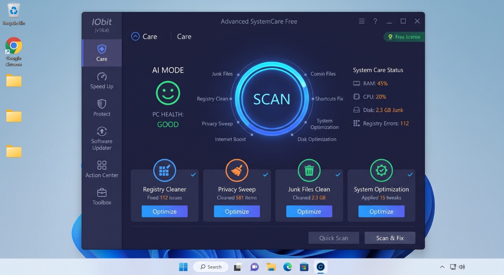This screenshot has width=504, height=275.
Task: Open File Explorer from taskbar
Action: tap(271, 267)
